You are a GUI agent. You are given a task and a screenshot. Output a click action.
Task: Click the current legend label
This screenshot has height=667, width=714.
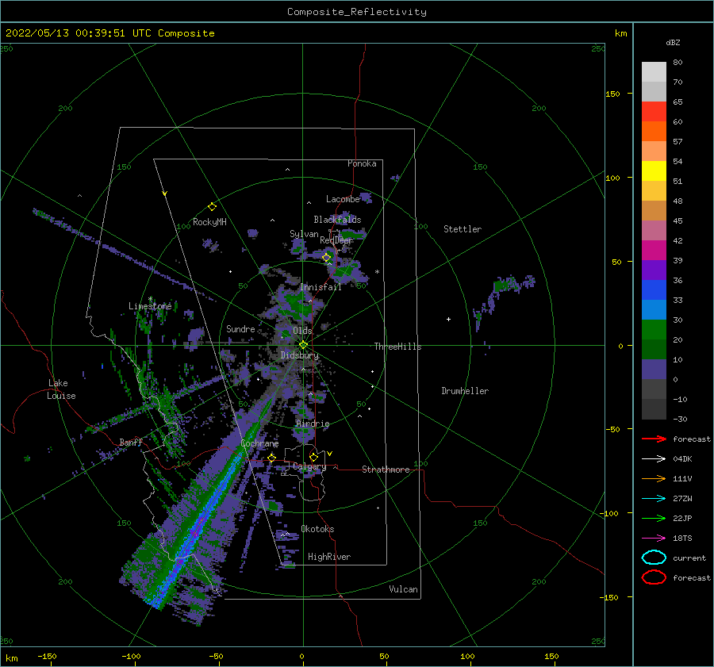click(689, 558)
